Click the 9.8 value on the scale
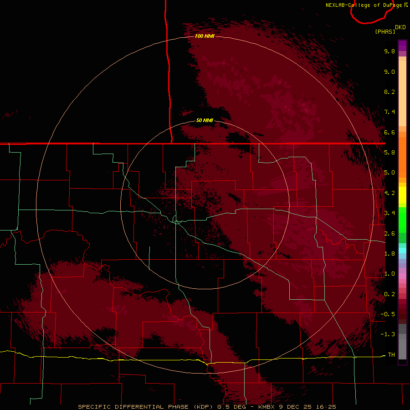 [389, 51]
